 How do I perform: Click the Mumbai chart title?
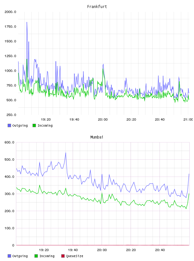coord(97,137)
